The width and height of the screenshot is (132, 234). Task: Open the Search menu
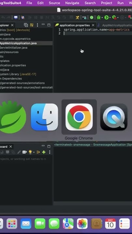(x=90, y=3)
